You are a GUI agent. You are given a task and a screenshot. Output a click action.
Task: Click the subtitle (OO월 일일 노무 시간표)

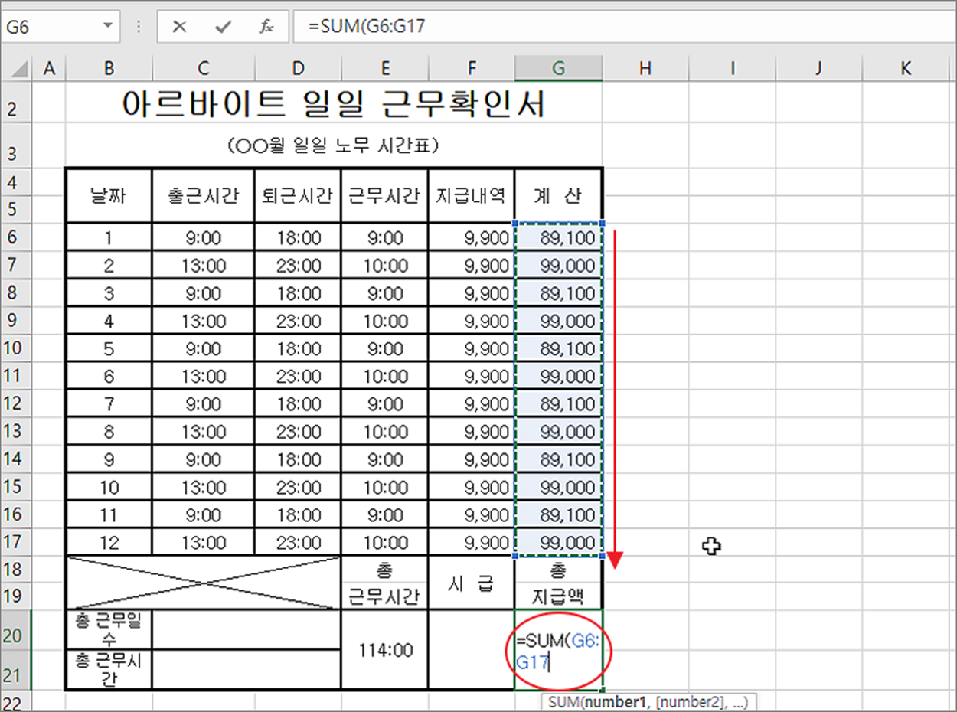tap(334, 145)
